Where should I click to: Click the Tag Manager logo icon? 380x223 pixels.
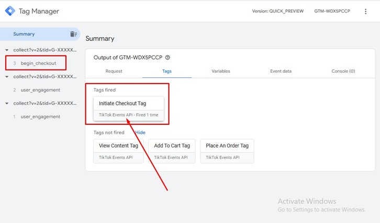tap(9, 11)
